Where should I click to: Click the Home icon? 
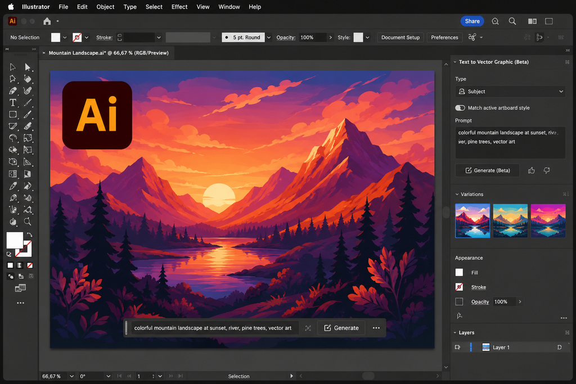47,21
